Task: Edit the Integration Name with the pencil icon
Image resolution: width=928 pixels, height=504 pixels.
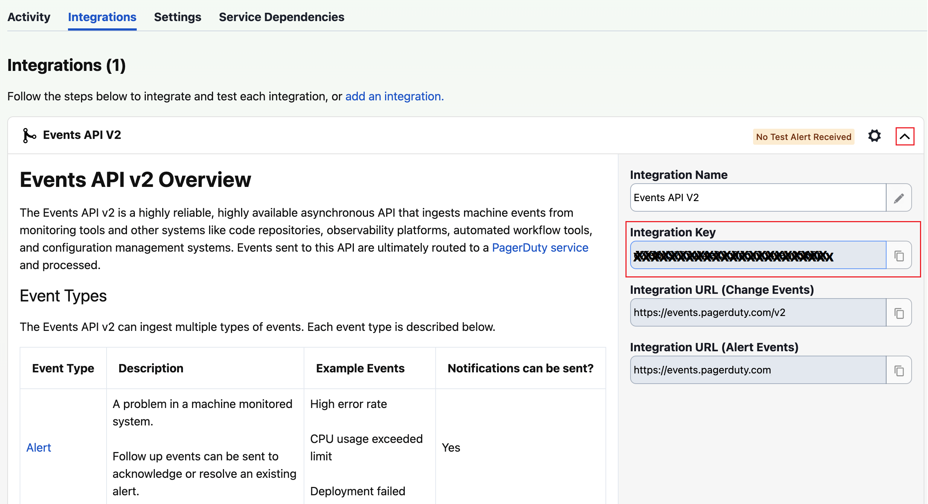Action: coord(899,197)
